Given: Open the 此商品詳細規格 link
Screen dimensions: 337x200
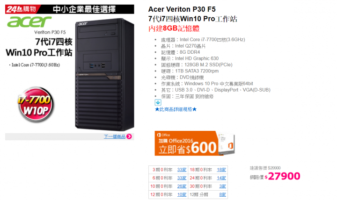Looking at the screenshot, I should 176,109.
